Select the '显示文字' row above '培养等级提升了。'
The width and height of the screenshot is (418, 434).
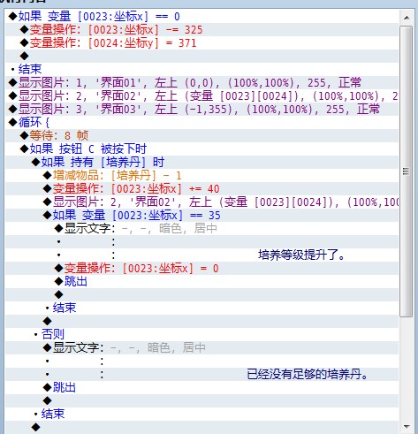click(202, 229)
